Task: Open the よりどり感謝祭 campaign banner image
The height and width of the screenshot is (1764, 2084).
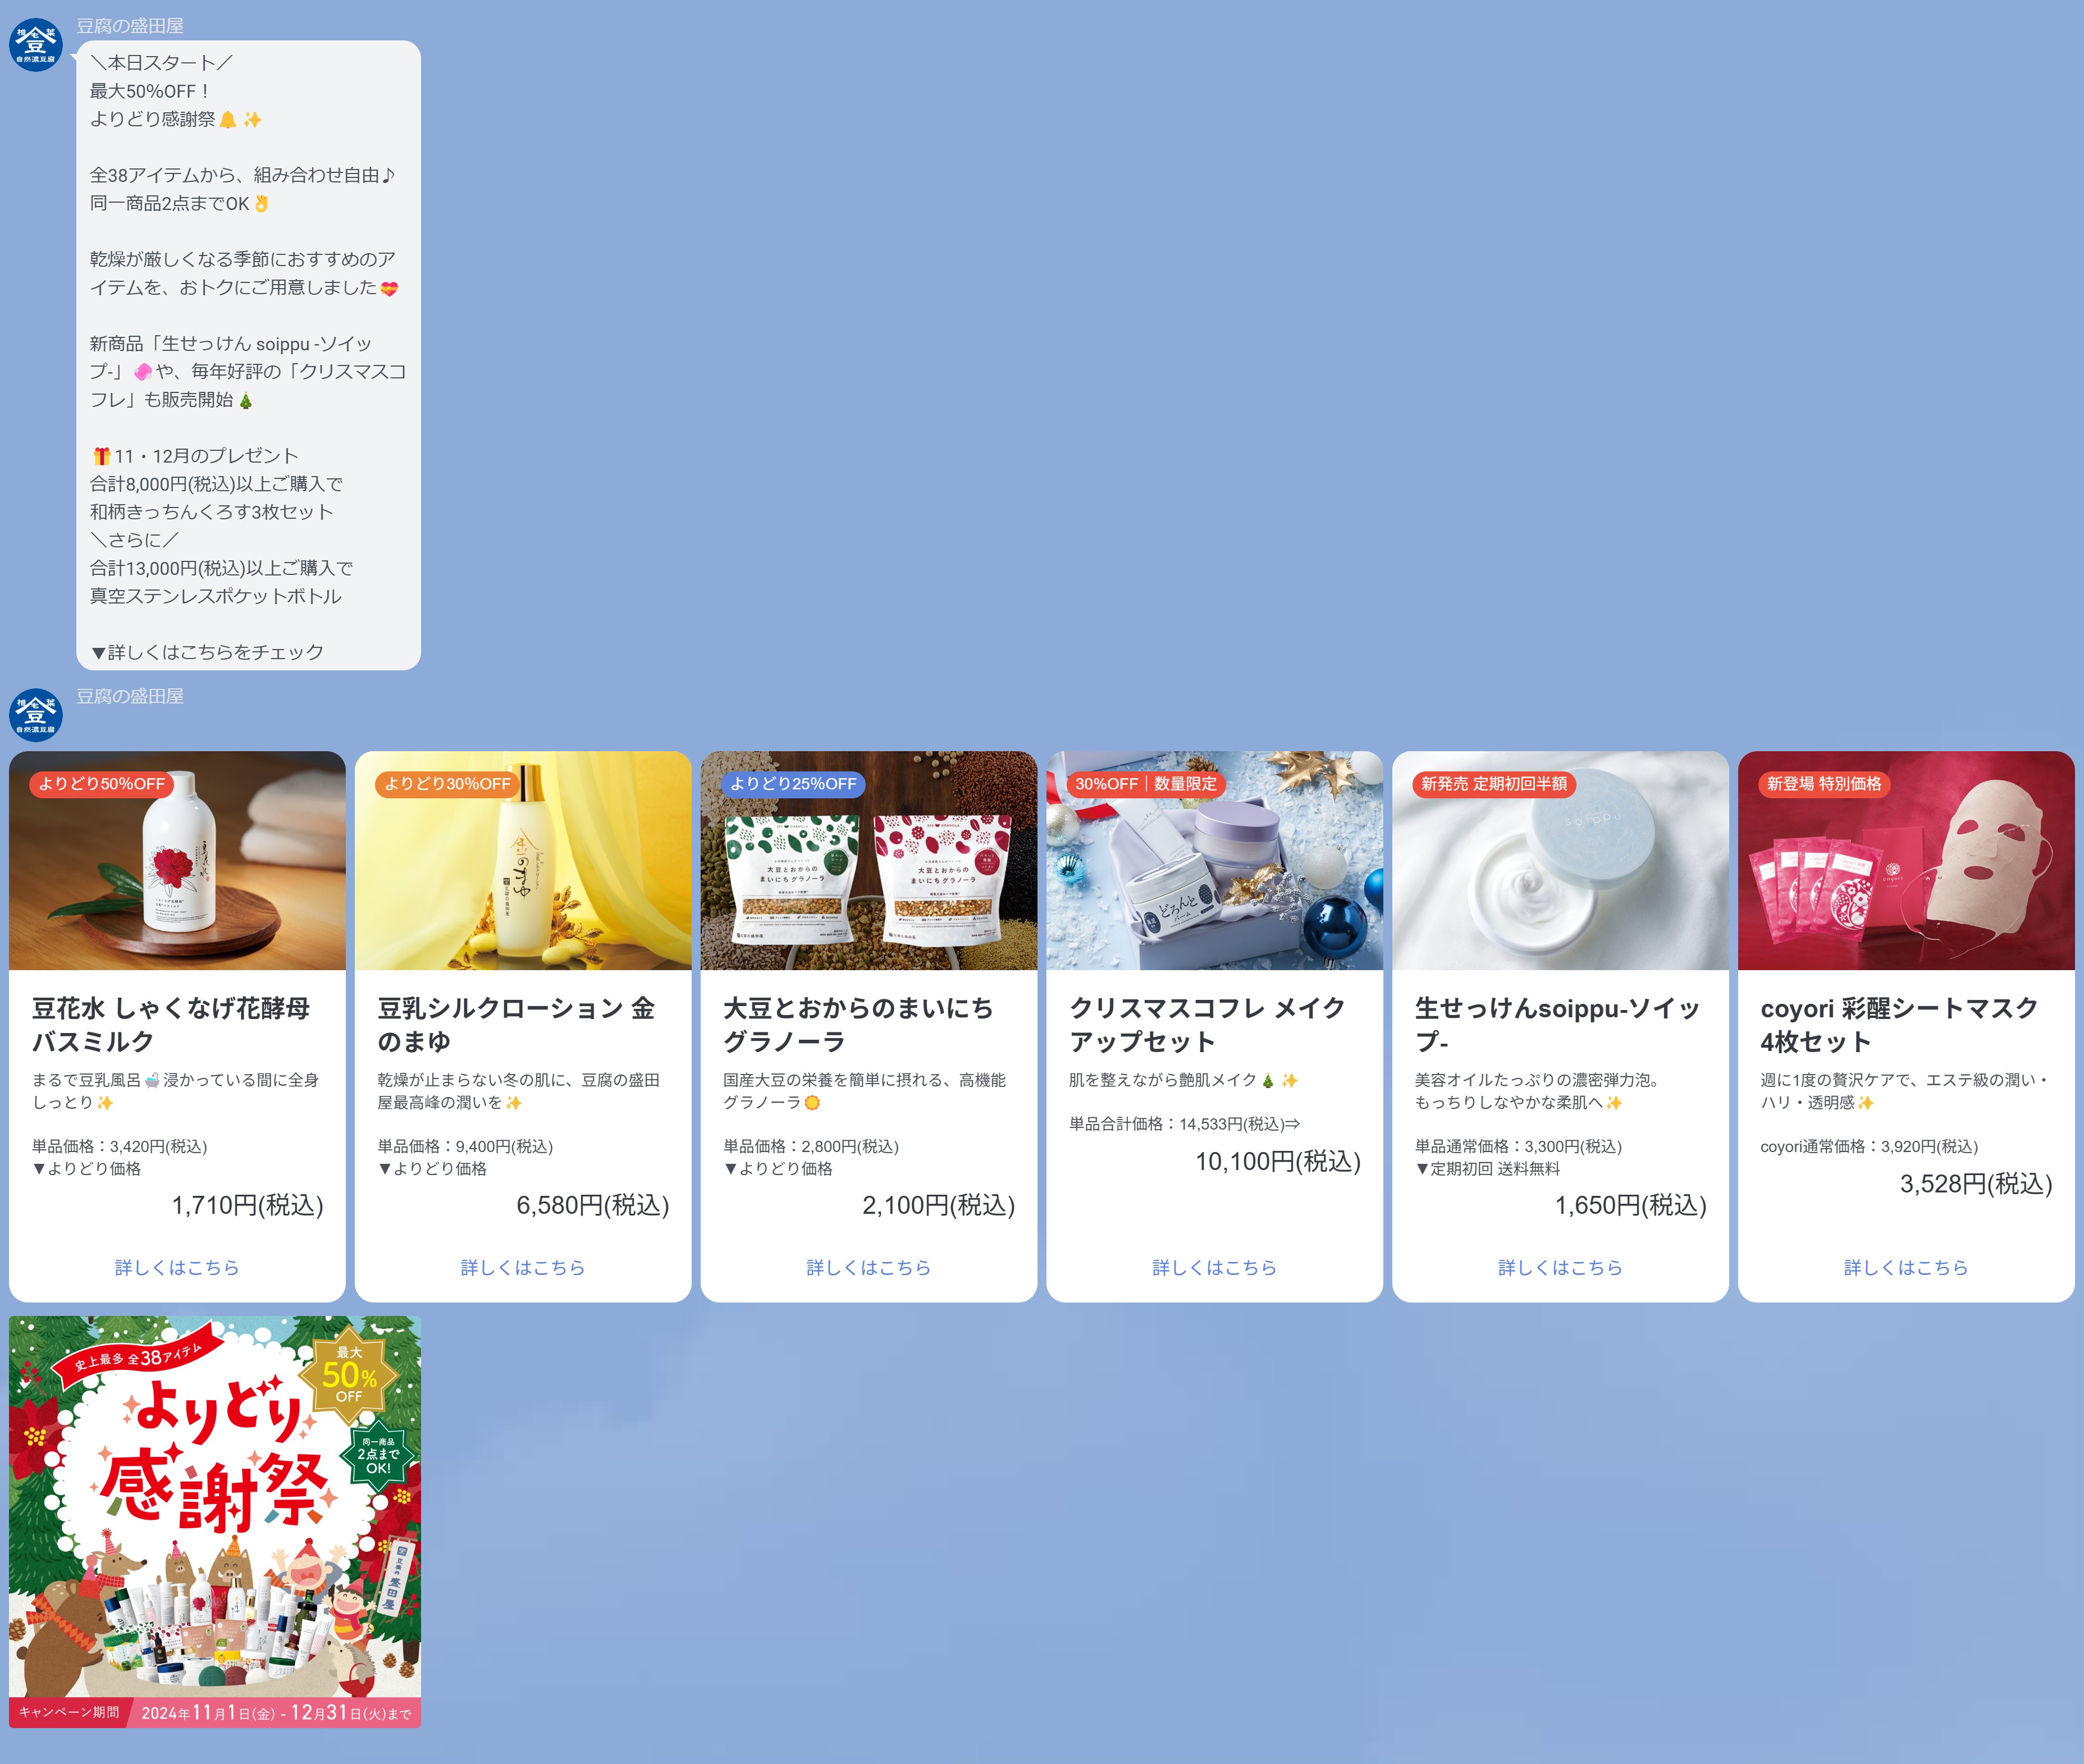Action: tap(215, 1522)
